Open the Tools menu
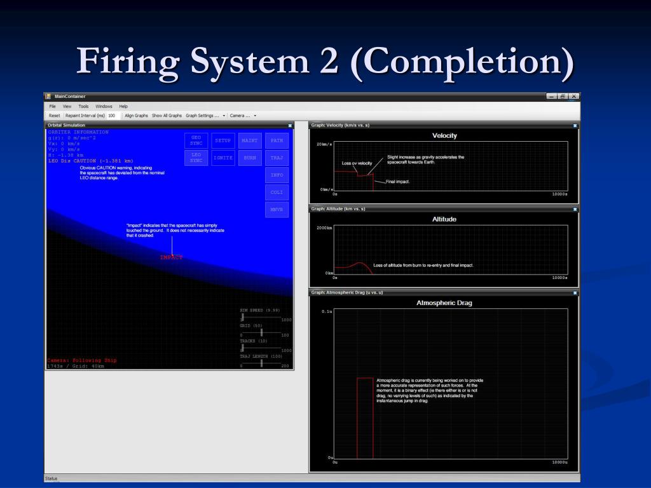This screenshot has width=651, height=488. pyautogui.click(x=83, y=106)
